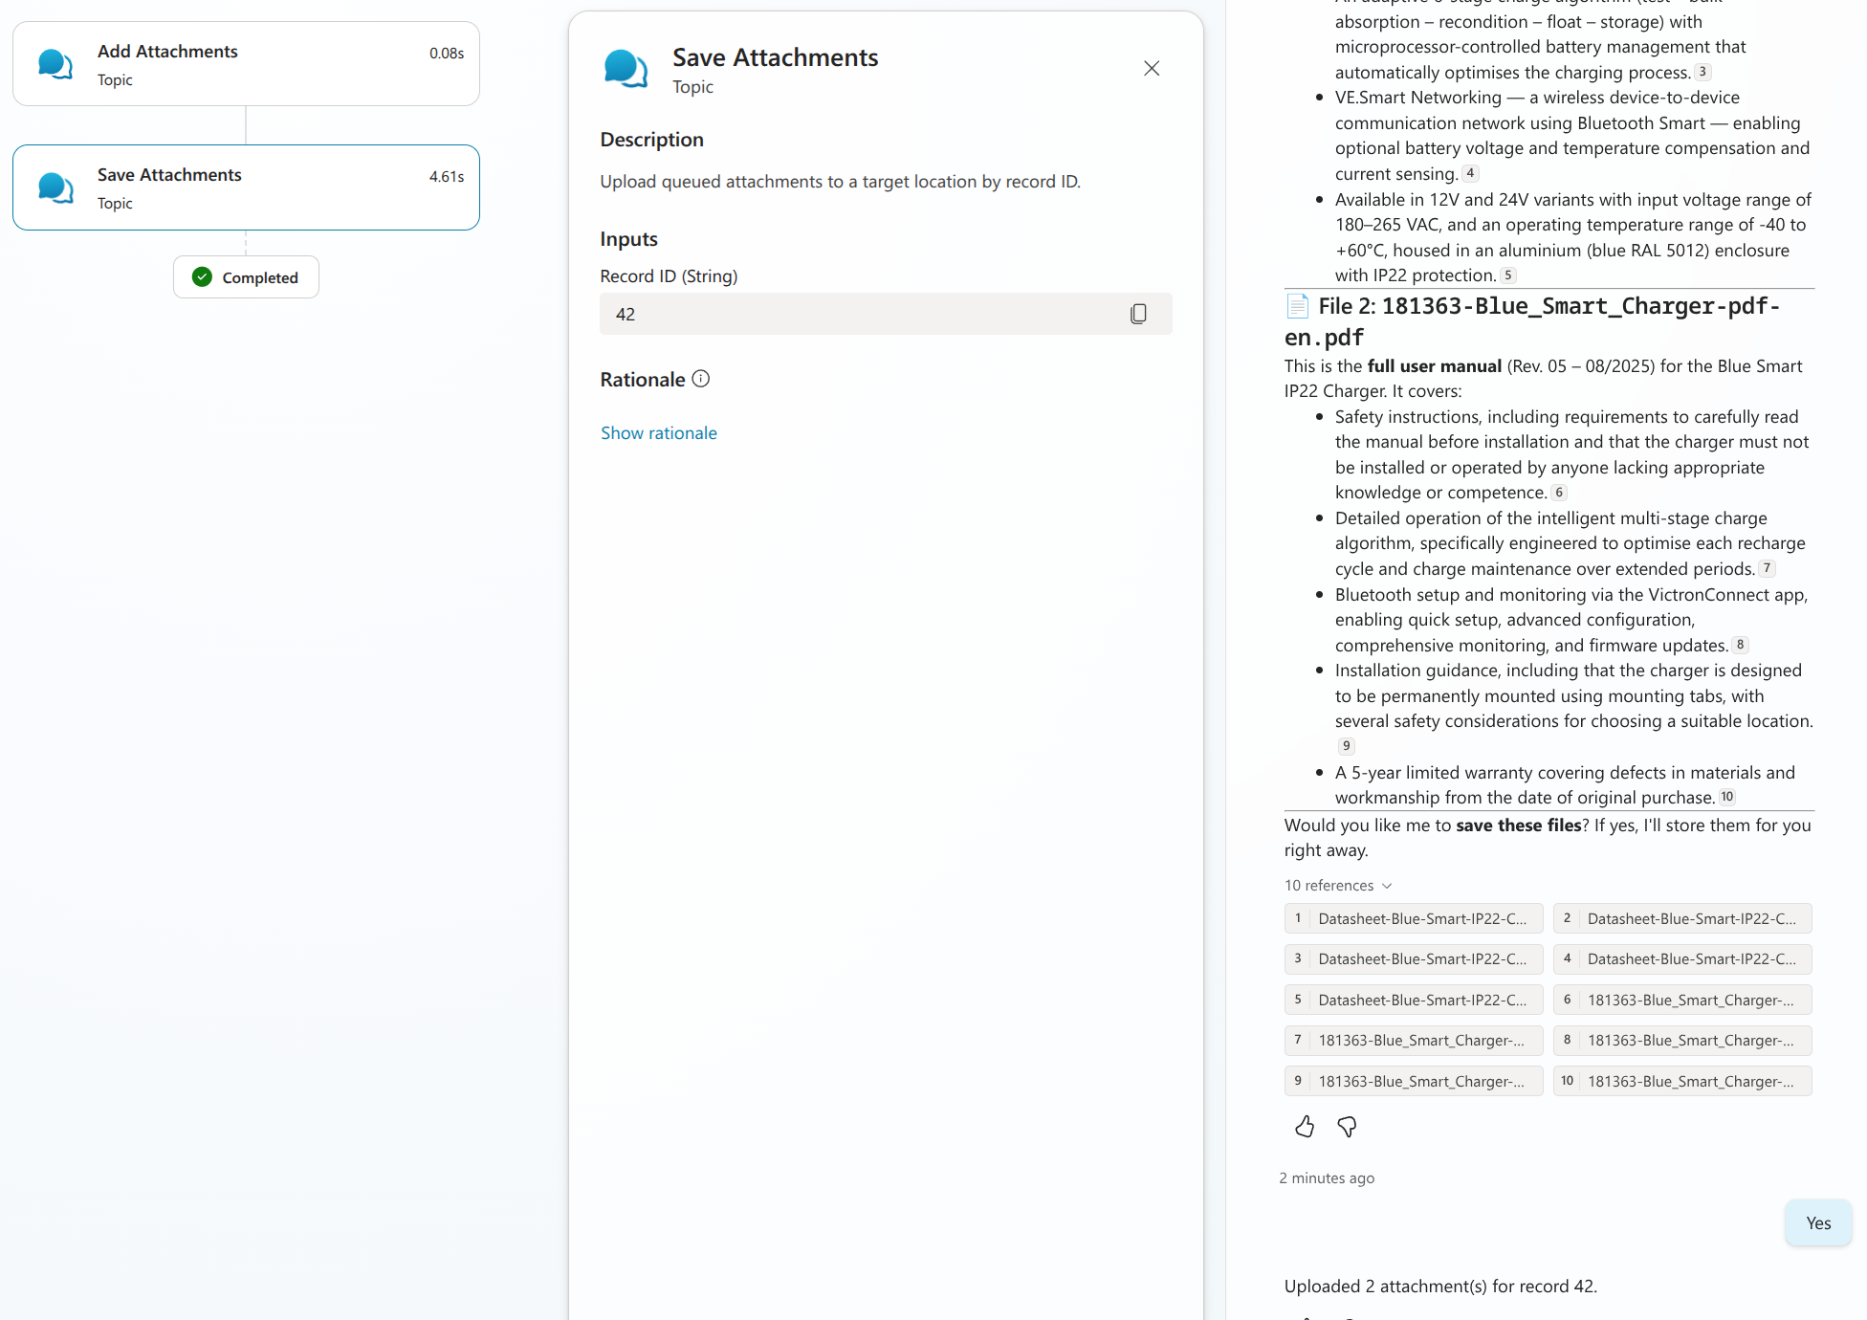The width and height of the screenshot is (1867, 1320).
Task: Open reference 8 181363-Blue_Smart_Charger
Action: (x=1682, y=1041)
